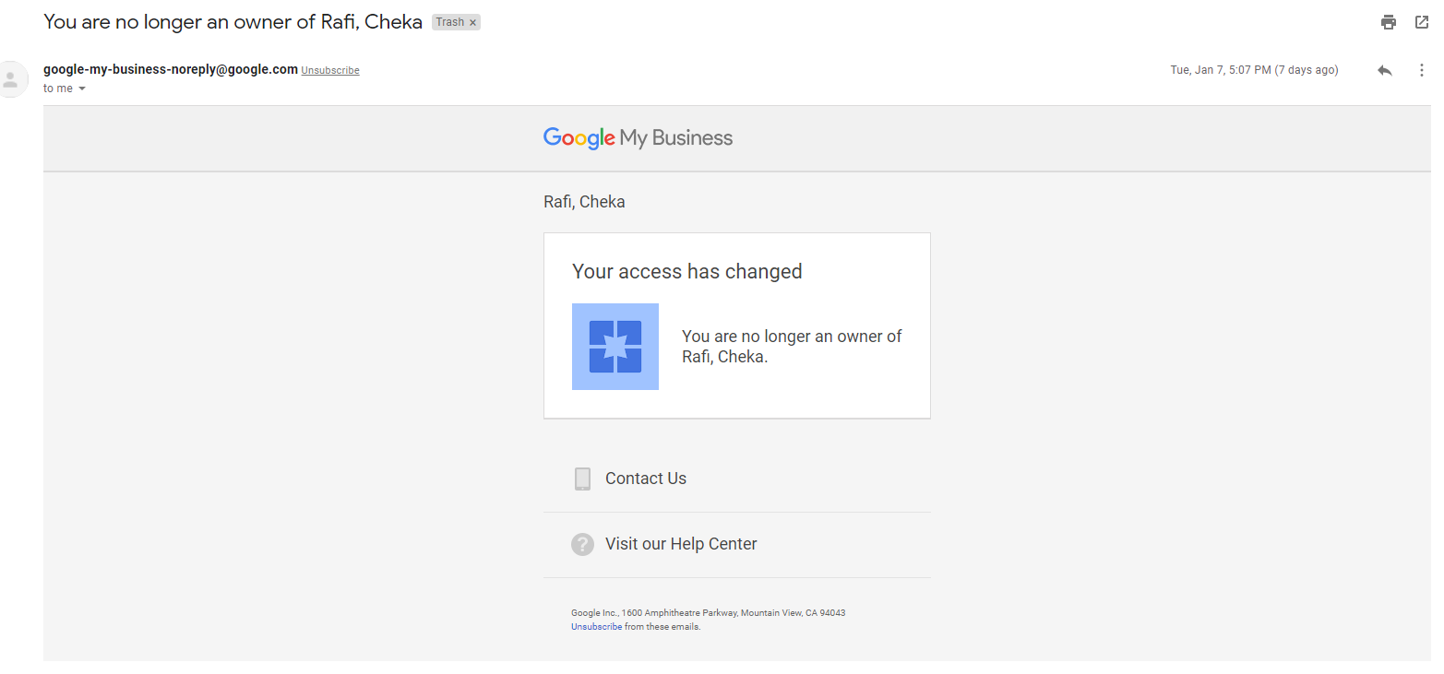1444x674 pixels.
Task: Click the sender's profile avatar
Action: [12, 78]
